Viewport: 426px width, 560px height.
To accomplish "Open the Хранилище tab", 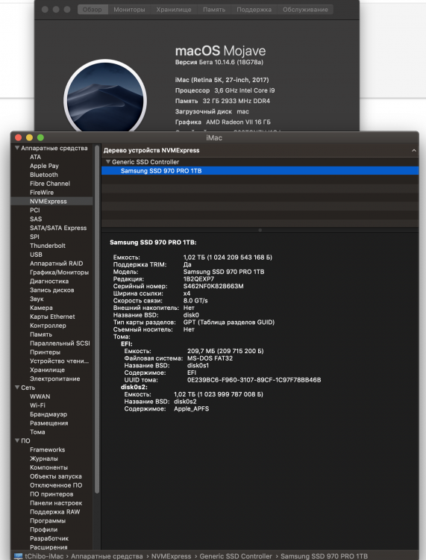I will pyautogui.click(x=173, y=10).
